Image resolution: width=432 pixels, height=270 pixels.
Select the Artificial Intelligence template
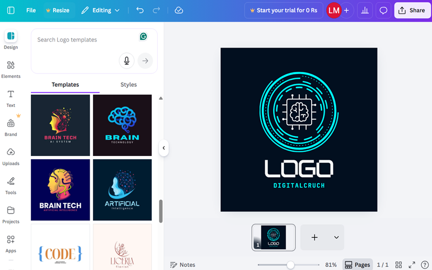(x=123, y=190)
